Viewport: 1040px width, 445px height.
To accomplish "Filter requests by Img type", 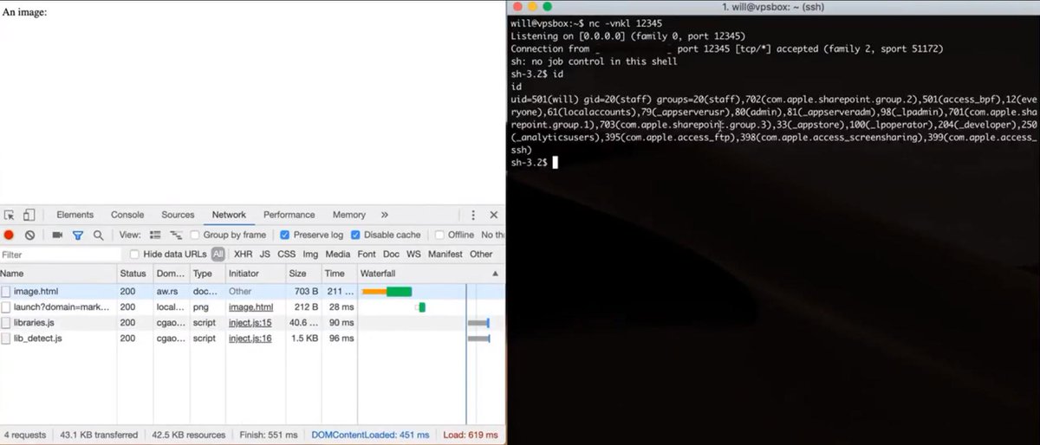I will [x=310, y=255].
